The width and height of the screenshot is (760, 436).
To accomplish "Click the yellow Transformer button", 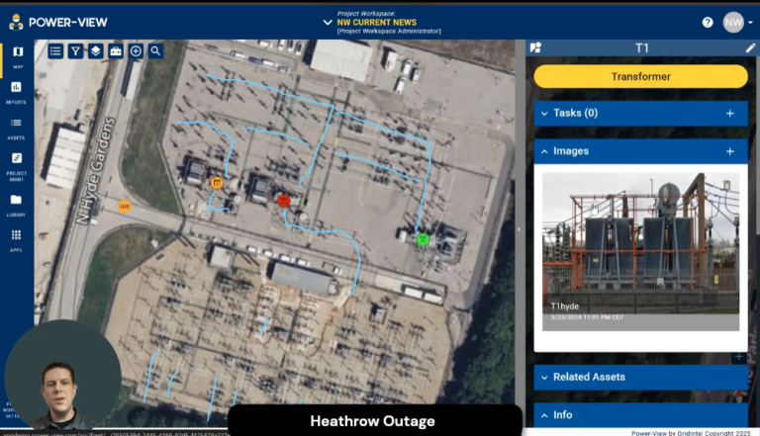I will pos(640,76).
